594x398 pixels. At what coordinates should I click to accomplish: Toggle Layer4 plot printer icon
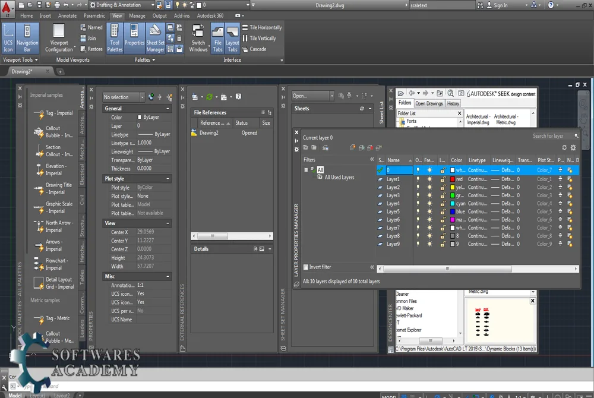tap(560, 203)
